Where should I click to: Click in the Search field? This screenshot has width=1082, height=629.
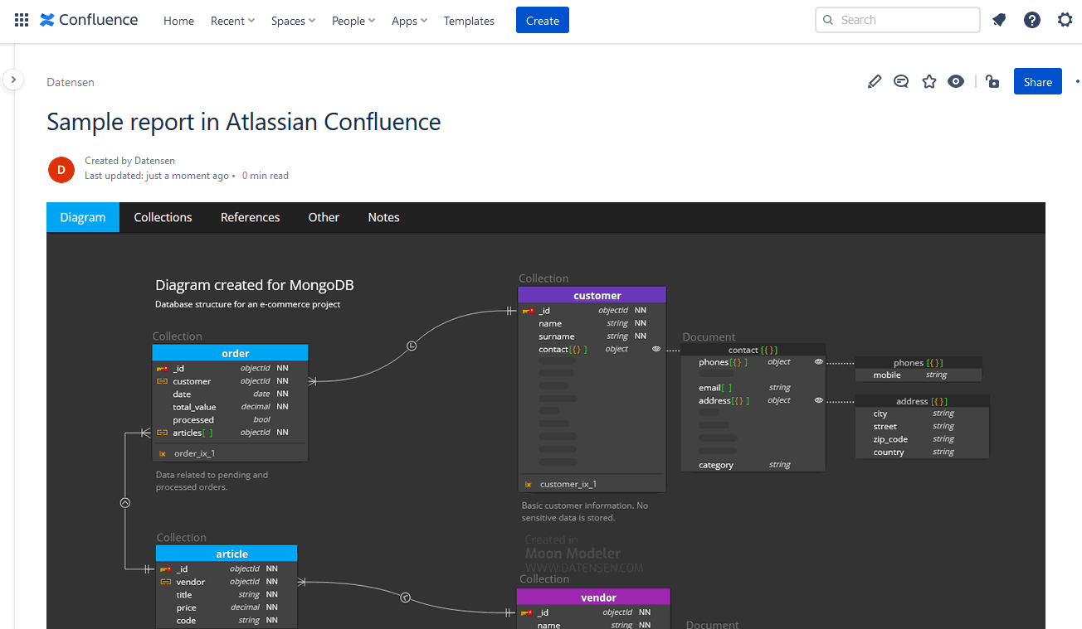898,20
